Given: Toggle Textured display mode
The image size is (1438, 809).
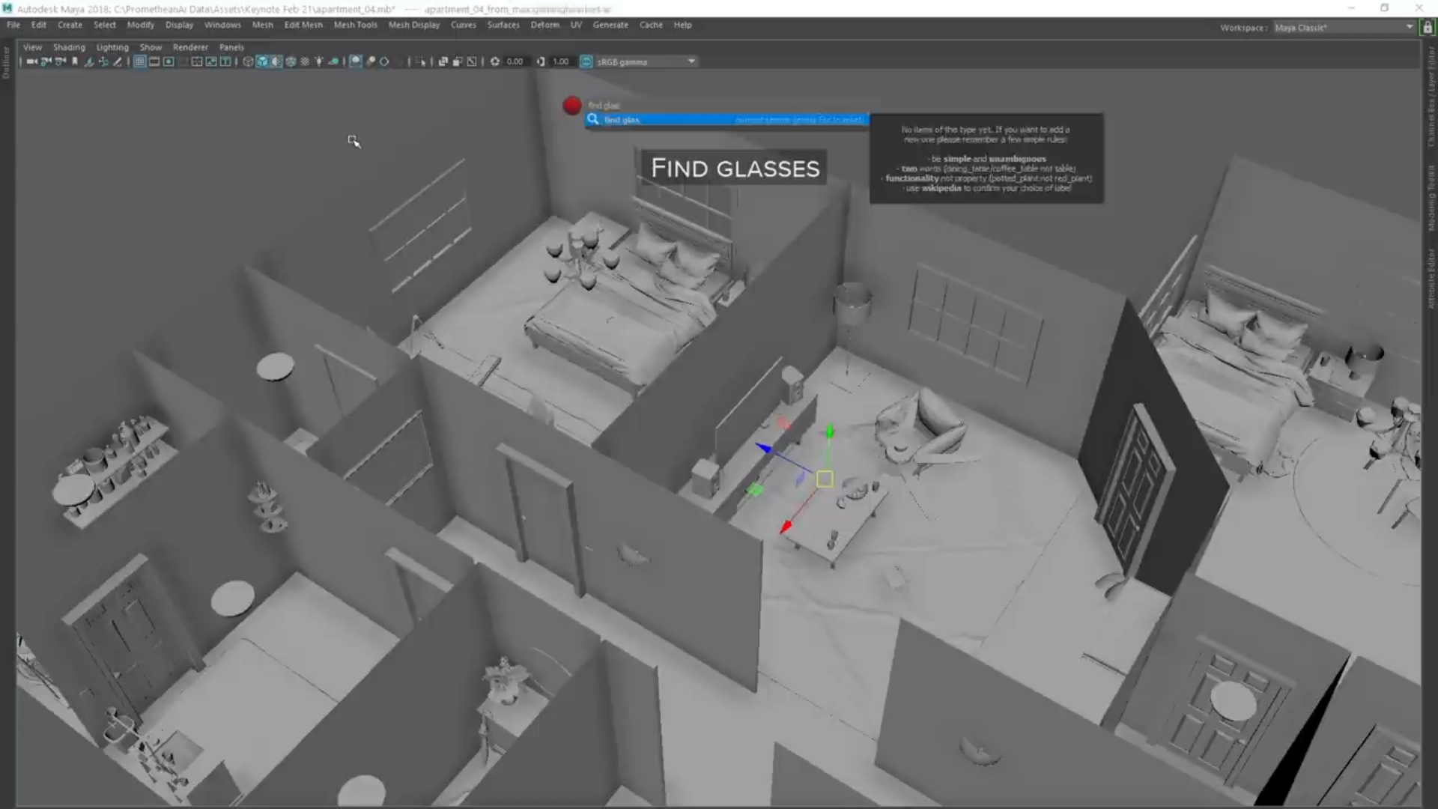Looking at the screenshot, I should click(305, 61).
